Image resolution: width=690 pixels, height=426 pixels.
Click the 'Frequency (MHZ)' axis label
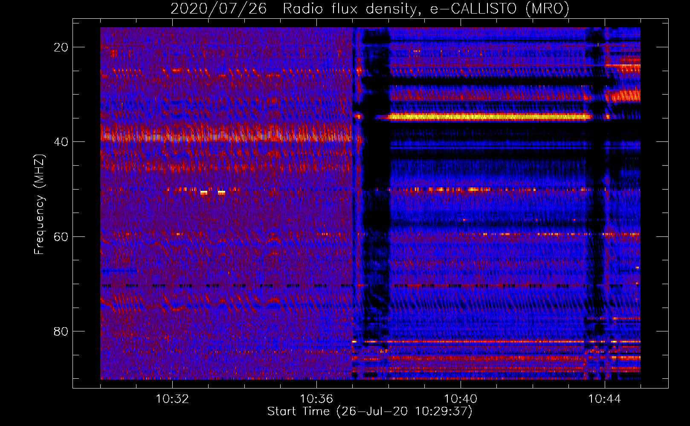coord(39,204)
